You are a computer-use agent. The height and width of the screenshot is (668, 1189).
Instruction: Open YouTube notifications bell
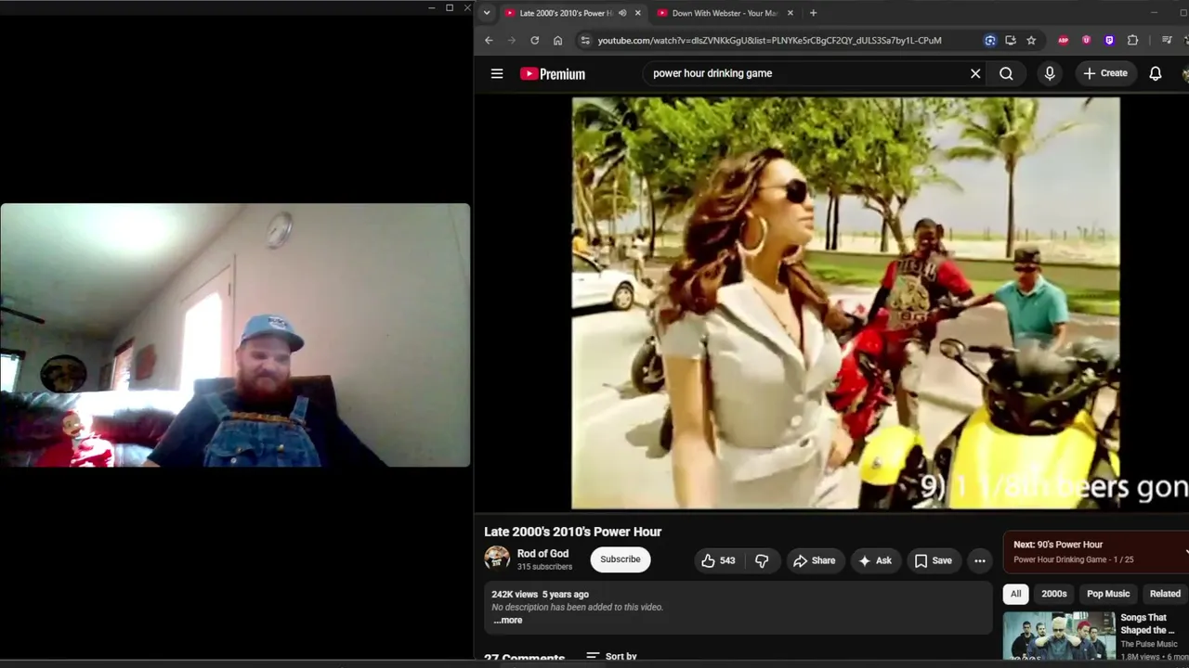click(x=1156, y=73)
